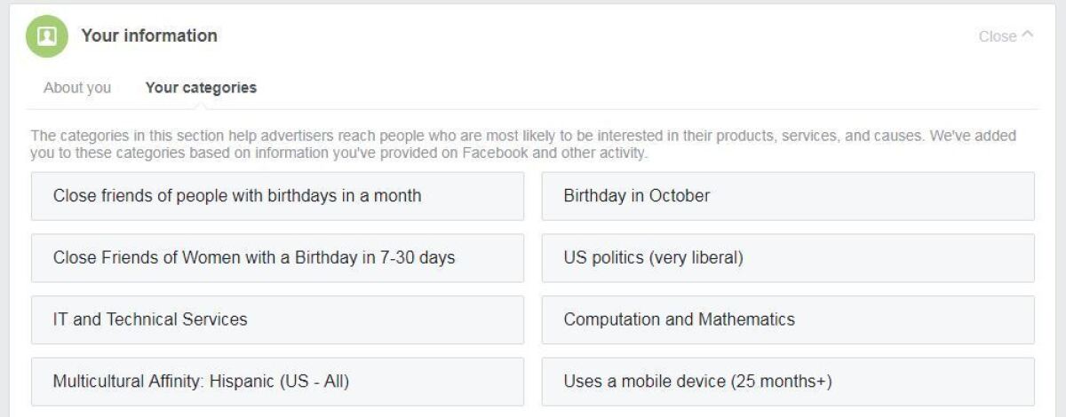Select the IT and Technical Services category
1066x417 pixels.
[x=277, y=319]
